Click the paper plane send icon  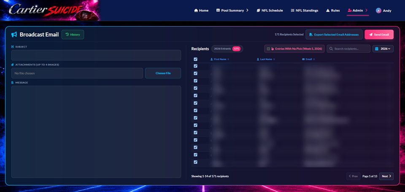tap(371, 35)
